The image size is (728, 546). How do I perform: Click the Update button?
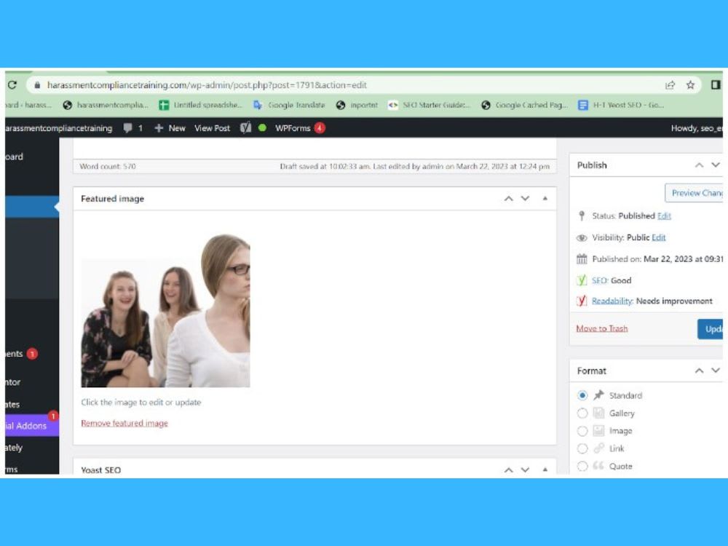[711, 329]
